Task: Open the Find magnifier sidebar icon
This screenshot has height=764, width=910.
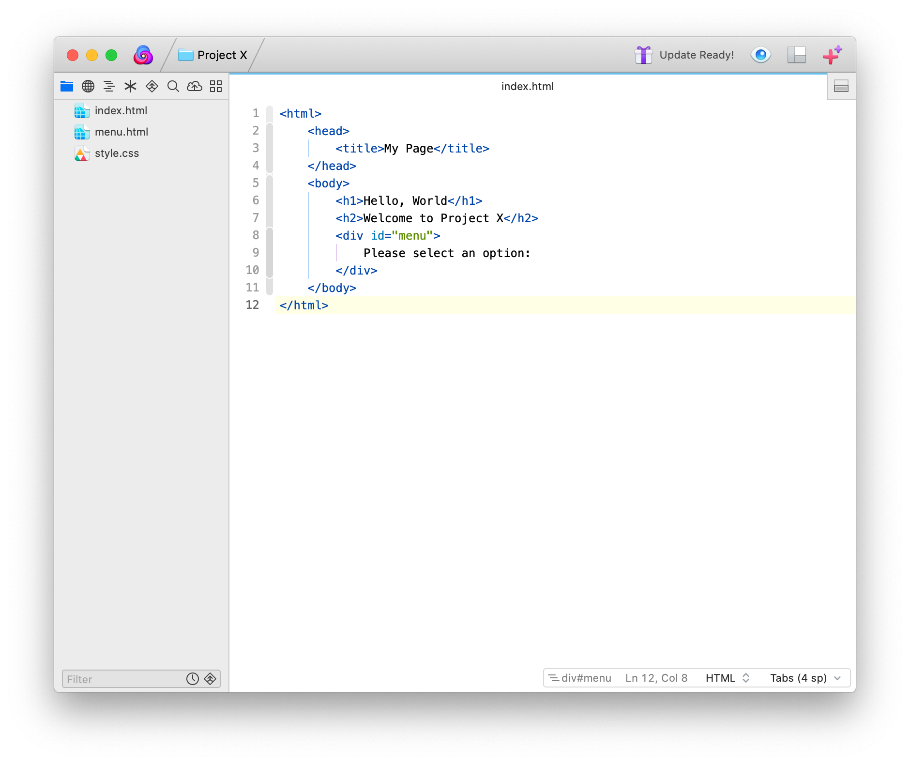Action: coord(173,86)
